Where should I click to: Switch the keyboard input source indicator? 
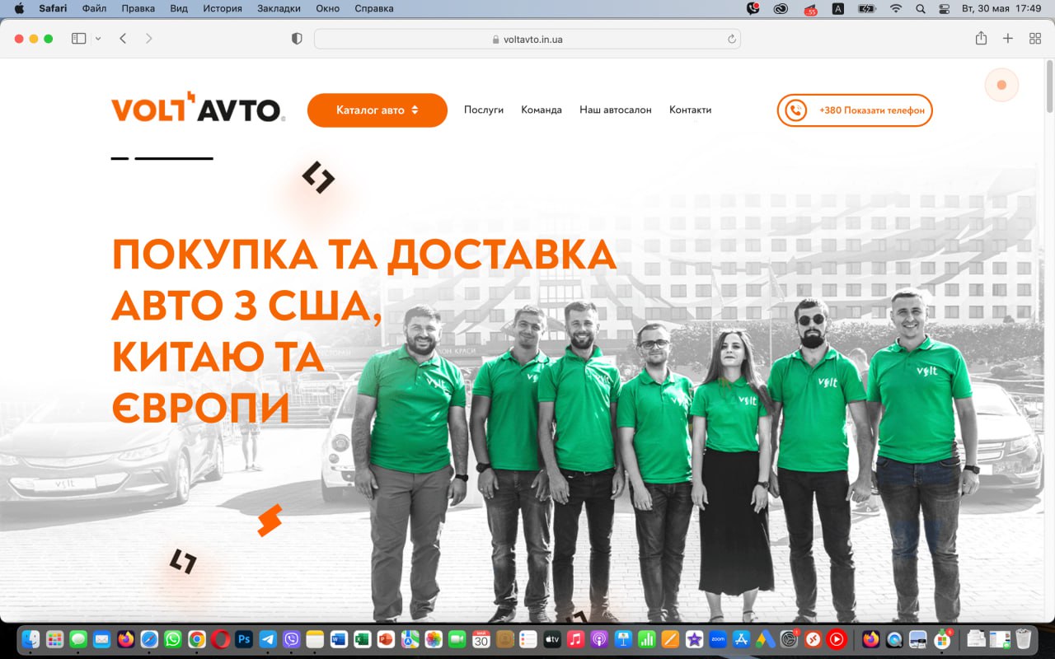pyautogui.click(x=838, y=8)
